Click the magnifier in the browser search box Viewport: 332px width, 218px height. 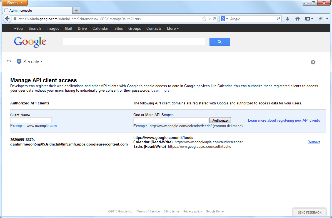coord(278,19)
